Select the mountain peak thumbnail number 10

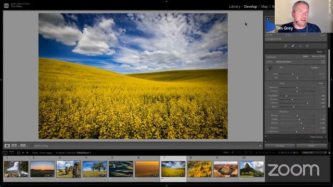252,169
